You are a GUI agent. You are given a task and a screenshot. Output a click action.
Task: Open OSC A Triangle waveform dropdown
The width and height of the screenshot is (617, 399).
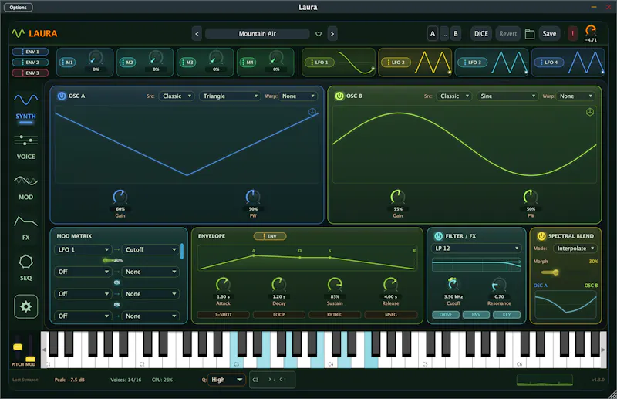tap(230, 96)
